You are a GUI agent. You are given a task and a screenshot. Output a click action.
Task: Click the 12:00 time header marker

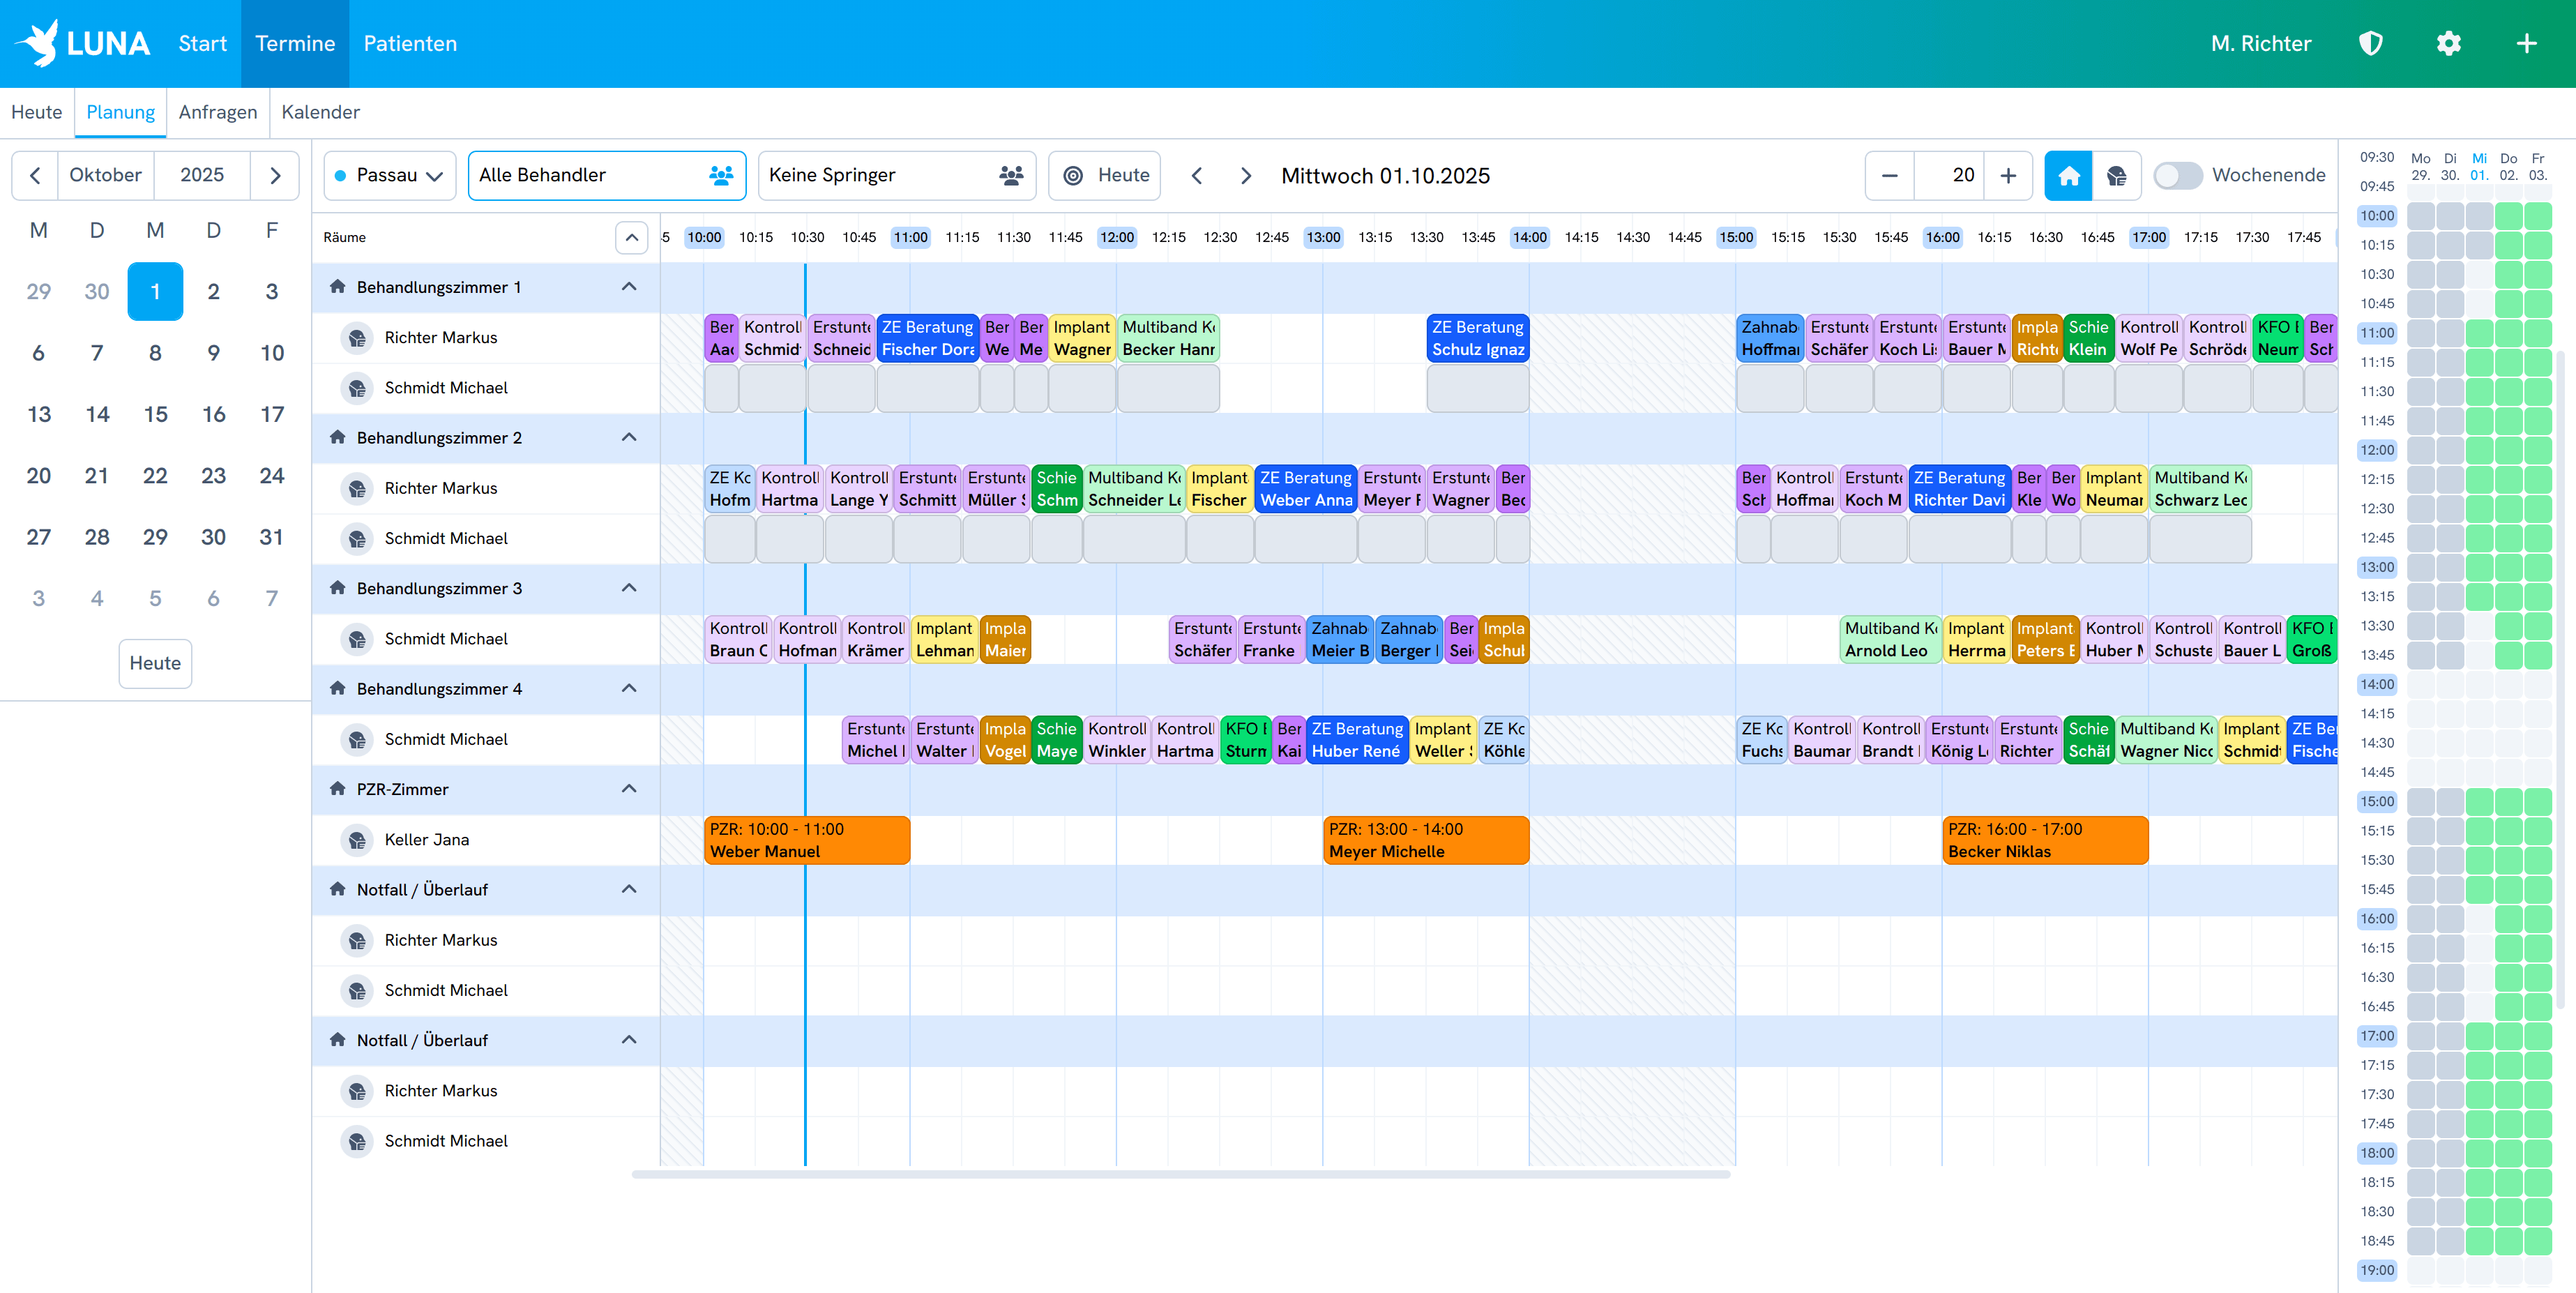(1117, 237)
